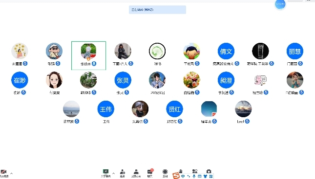This screenshot has height=179, width=315.
Task: Click the 张灵 participant avatar
Action: [123, 80]
